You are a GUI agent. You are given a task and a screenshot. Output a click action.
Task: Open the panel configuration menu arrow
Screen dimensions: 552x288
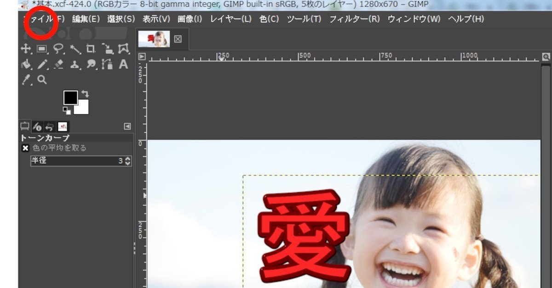coord(126,126)
